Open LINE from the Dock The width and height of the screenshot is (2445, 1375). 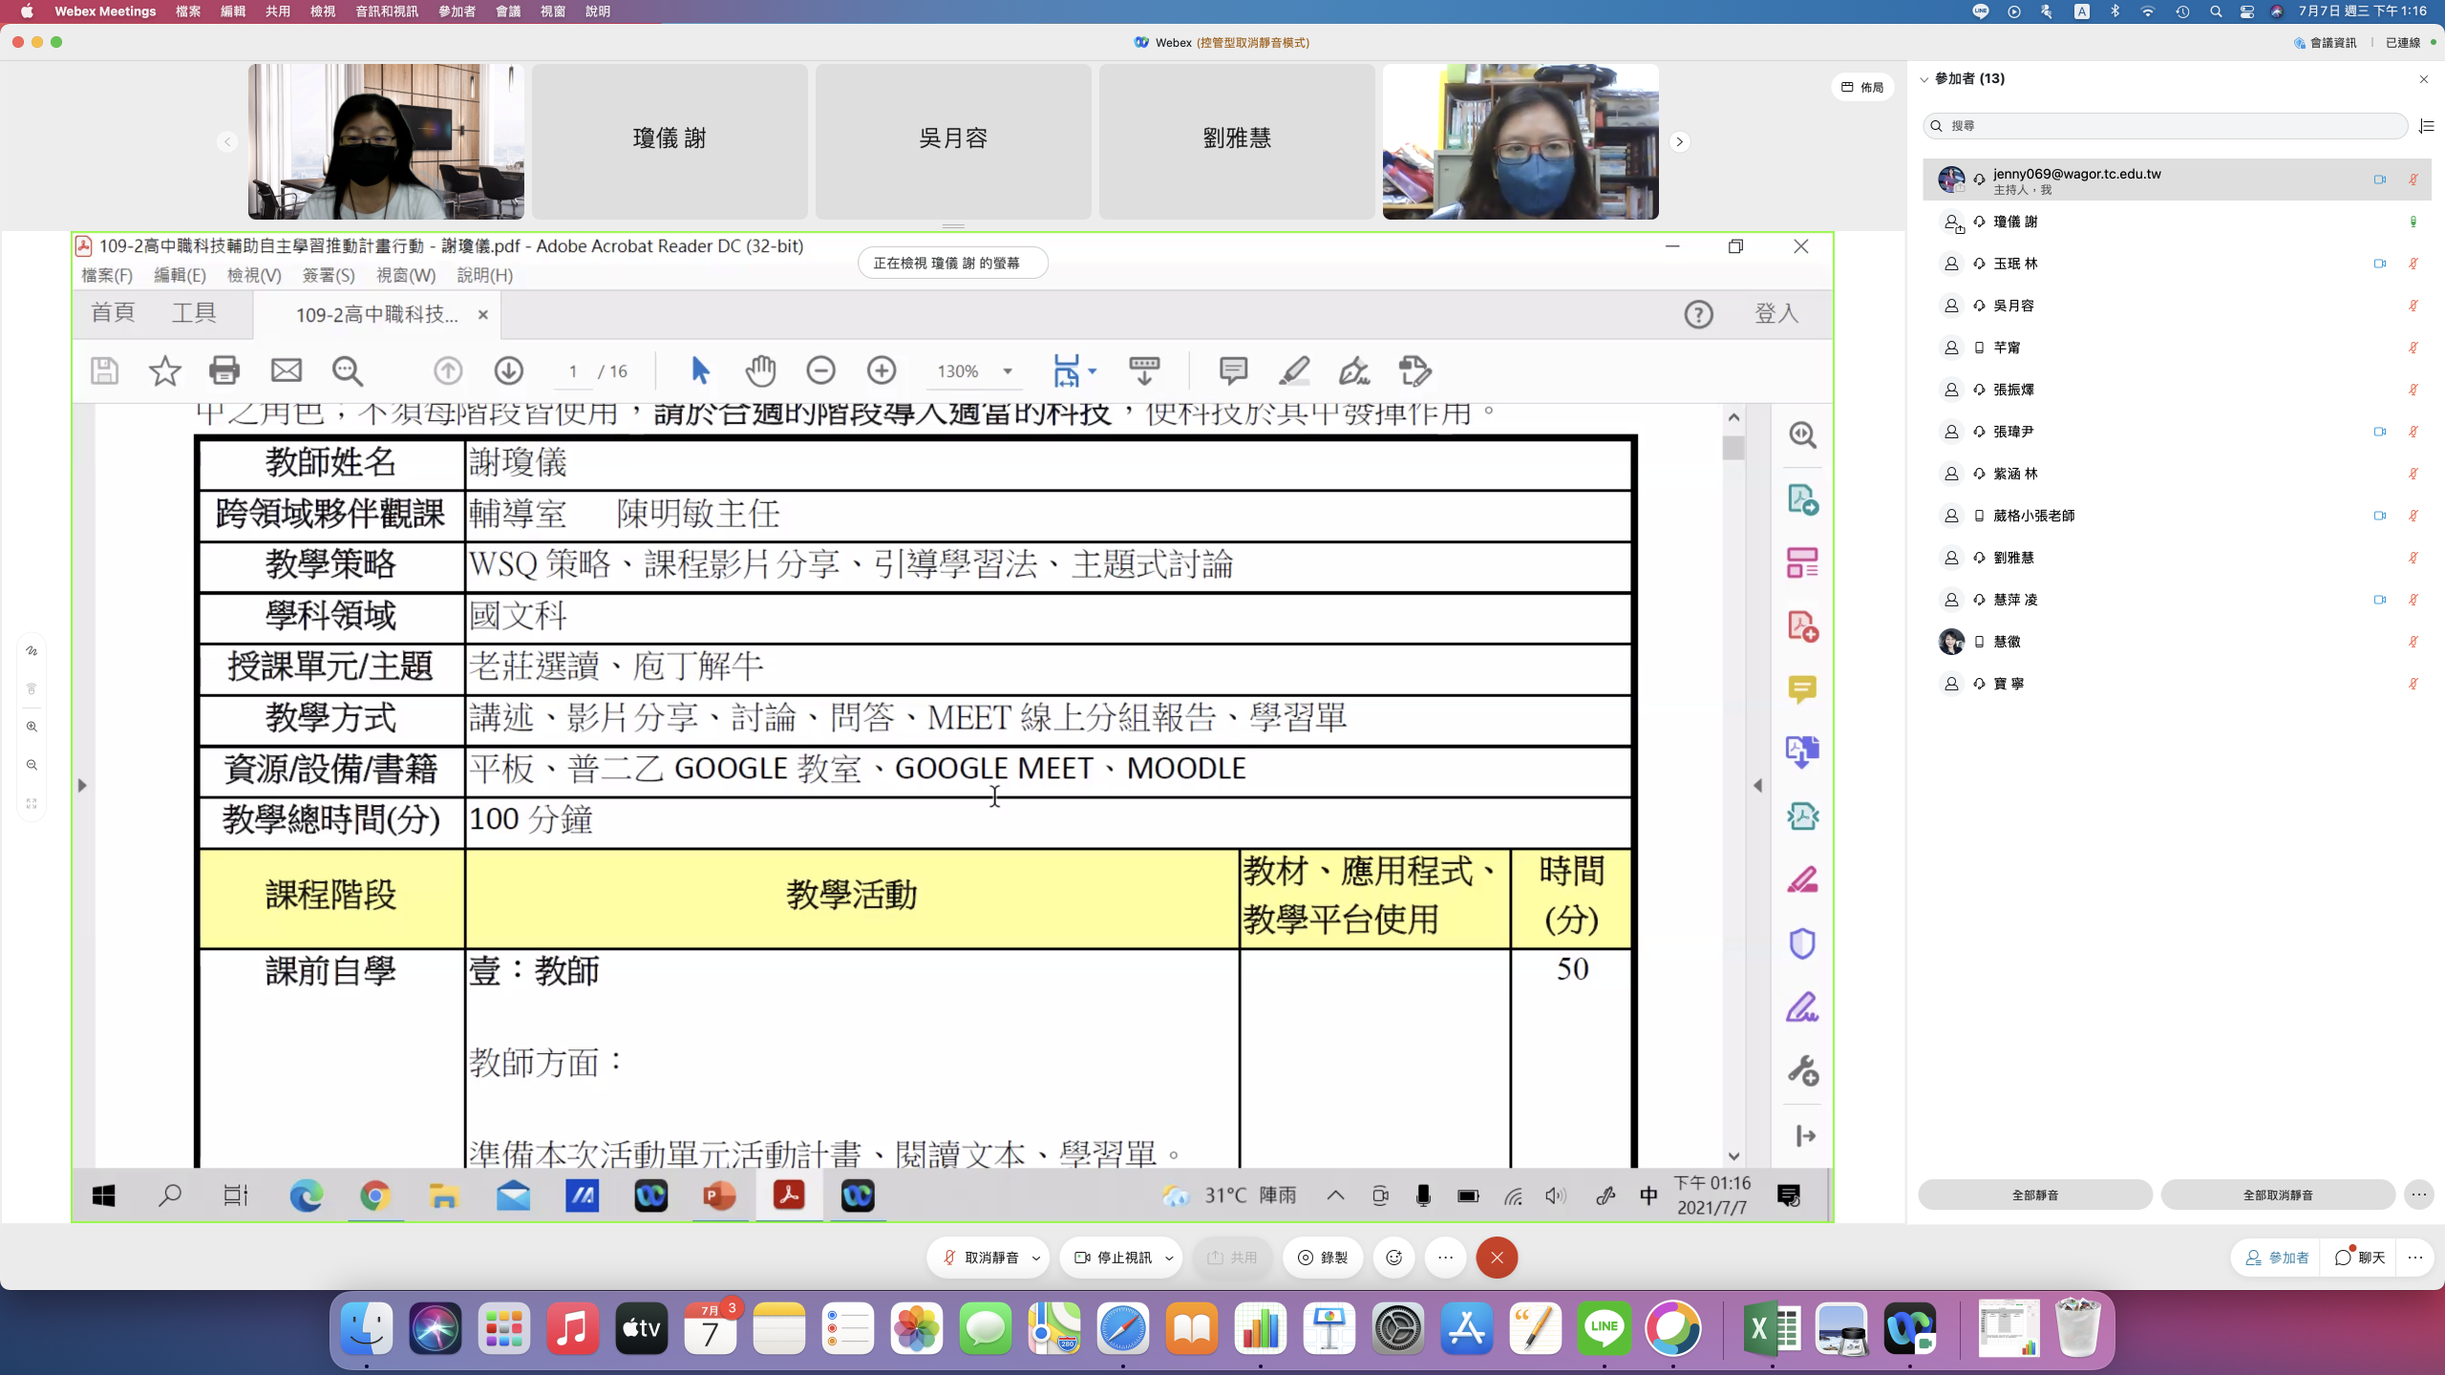coord(1604,1328)
